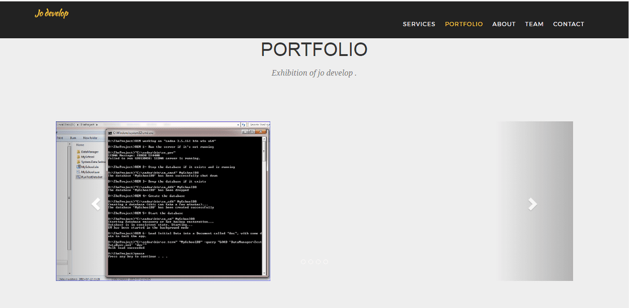
Task: Select the first carousel indicator dot
Action: (x=303, y=261)
